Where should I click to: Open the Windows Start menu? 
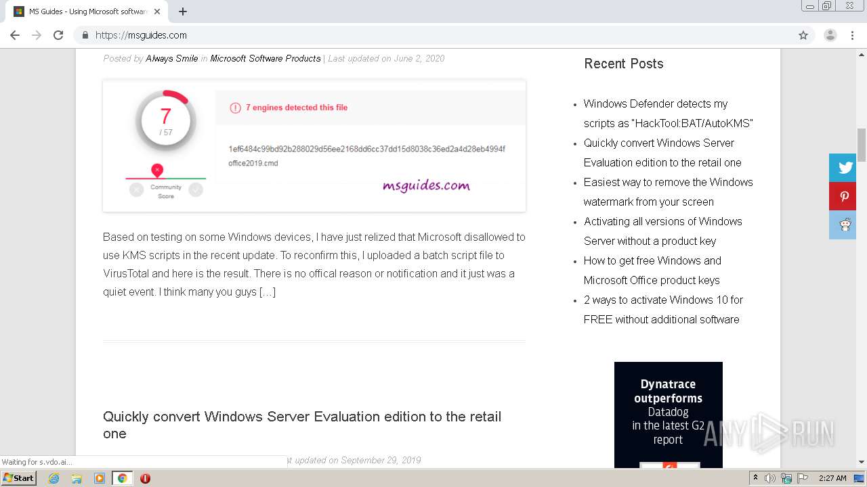19,478
